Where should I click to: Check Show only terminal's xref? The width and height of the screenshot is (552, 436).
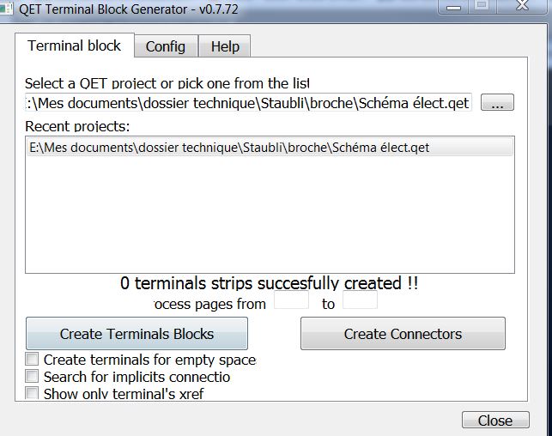coord(33,393)
